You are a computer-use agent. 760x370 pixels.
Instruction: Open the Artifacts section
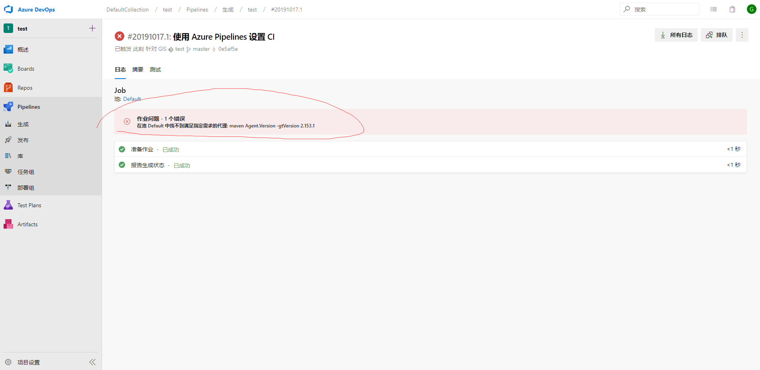pos(27,224)
